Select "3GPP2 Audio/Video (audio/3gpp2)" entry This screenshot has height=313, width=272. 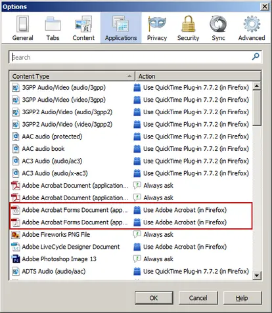tap(67, 112)
